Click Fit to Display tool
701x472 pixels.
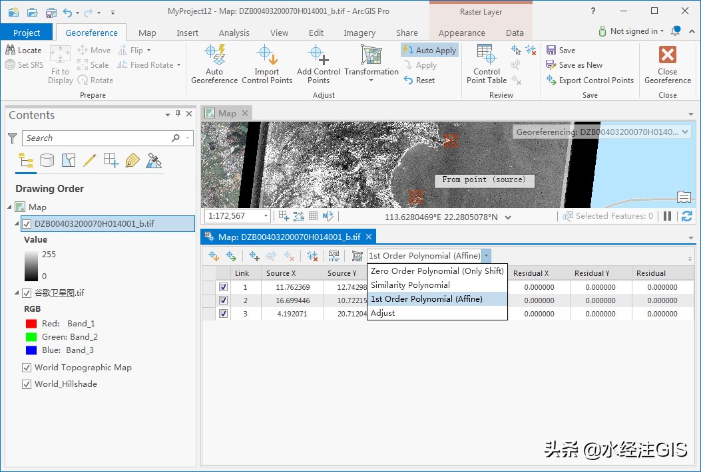[x=61, y=64]
